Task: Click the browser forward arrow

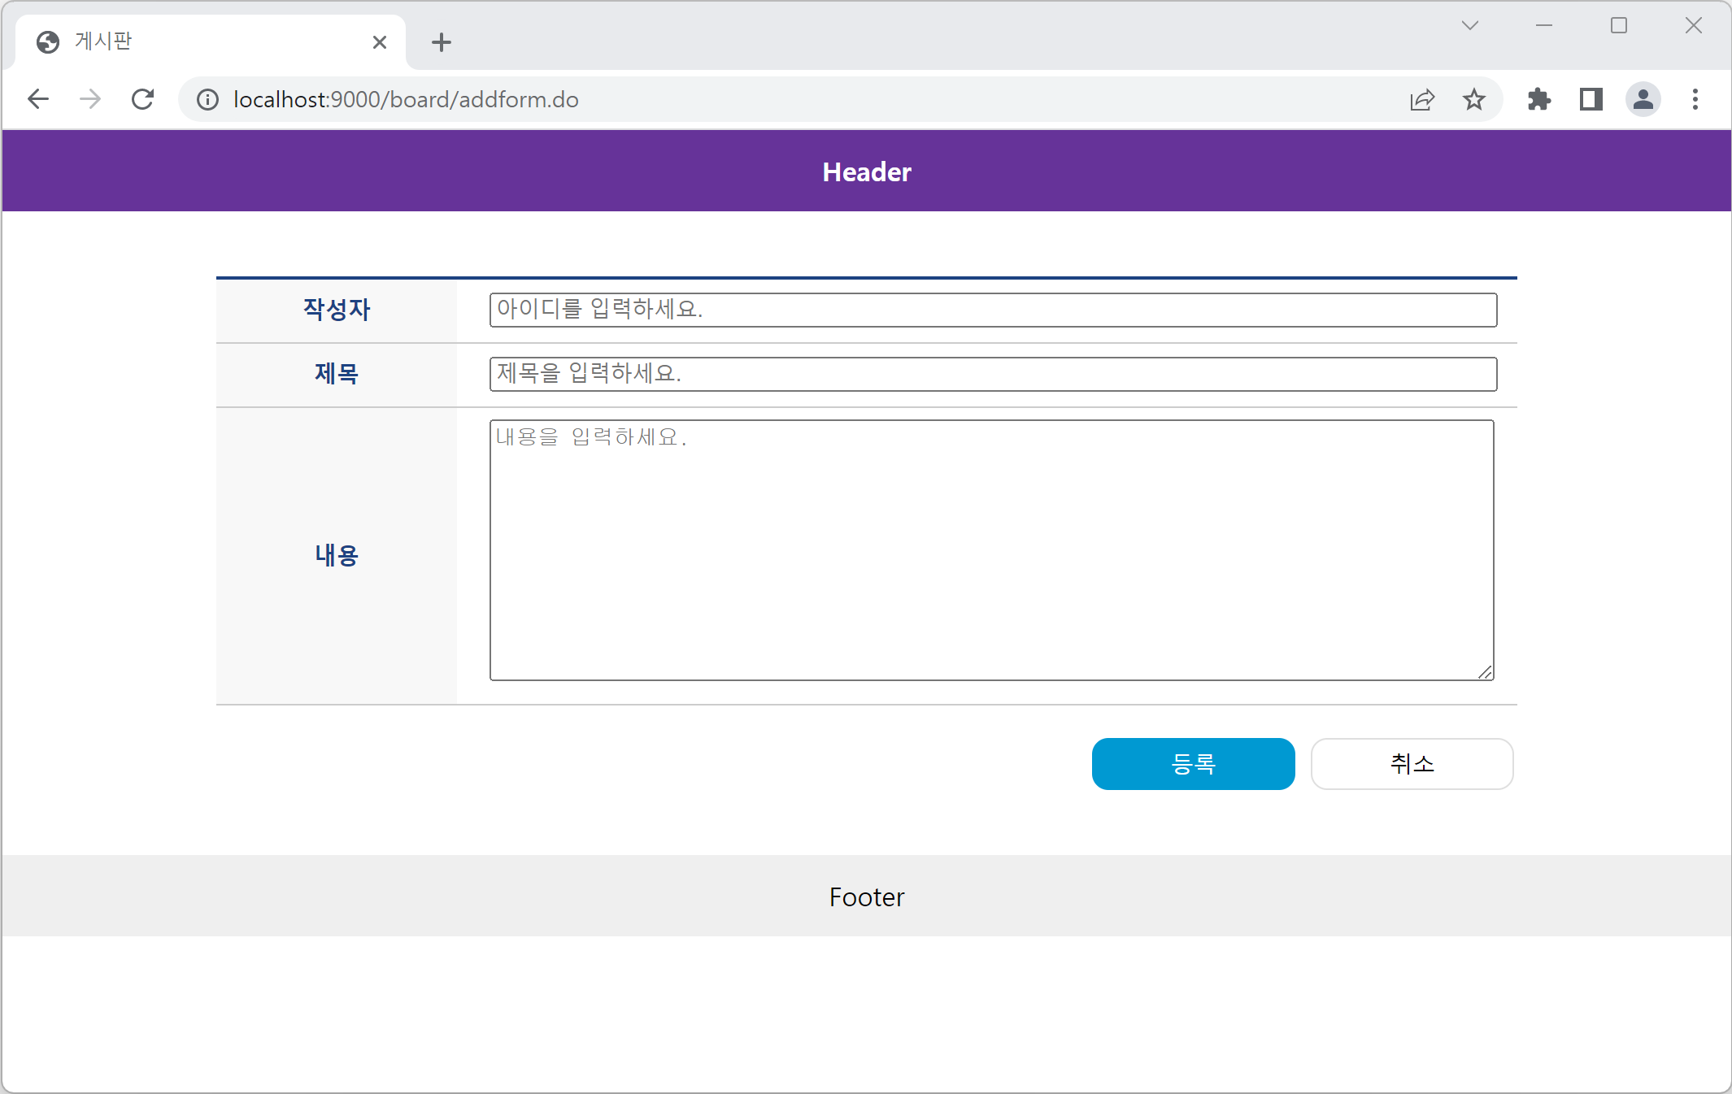Action: coord(90,99)
